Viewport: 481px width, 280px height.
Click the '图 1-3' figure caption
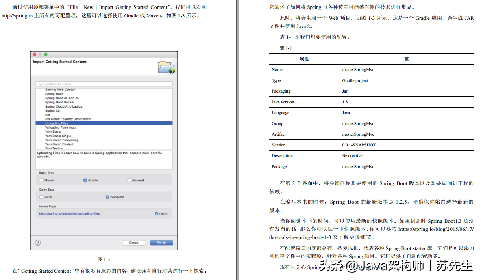pyautogui.click(x=104, y=259)
